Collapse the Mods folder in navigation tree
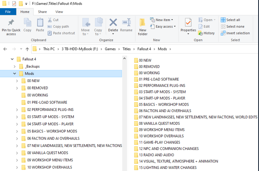The width and height of the screenshot is (259, 171). [15, 73]
